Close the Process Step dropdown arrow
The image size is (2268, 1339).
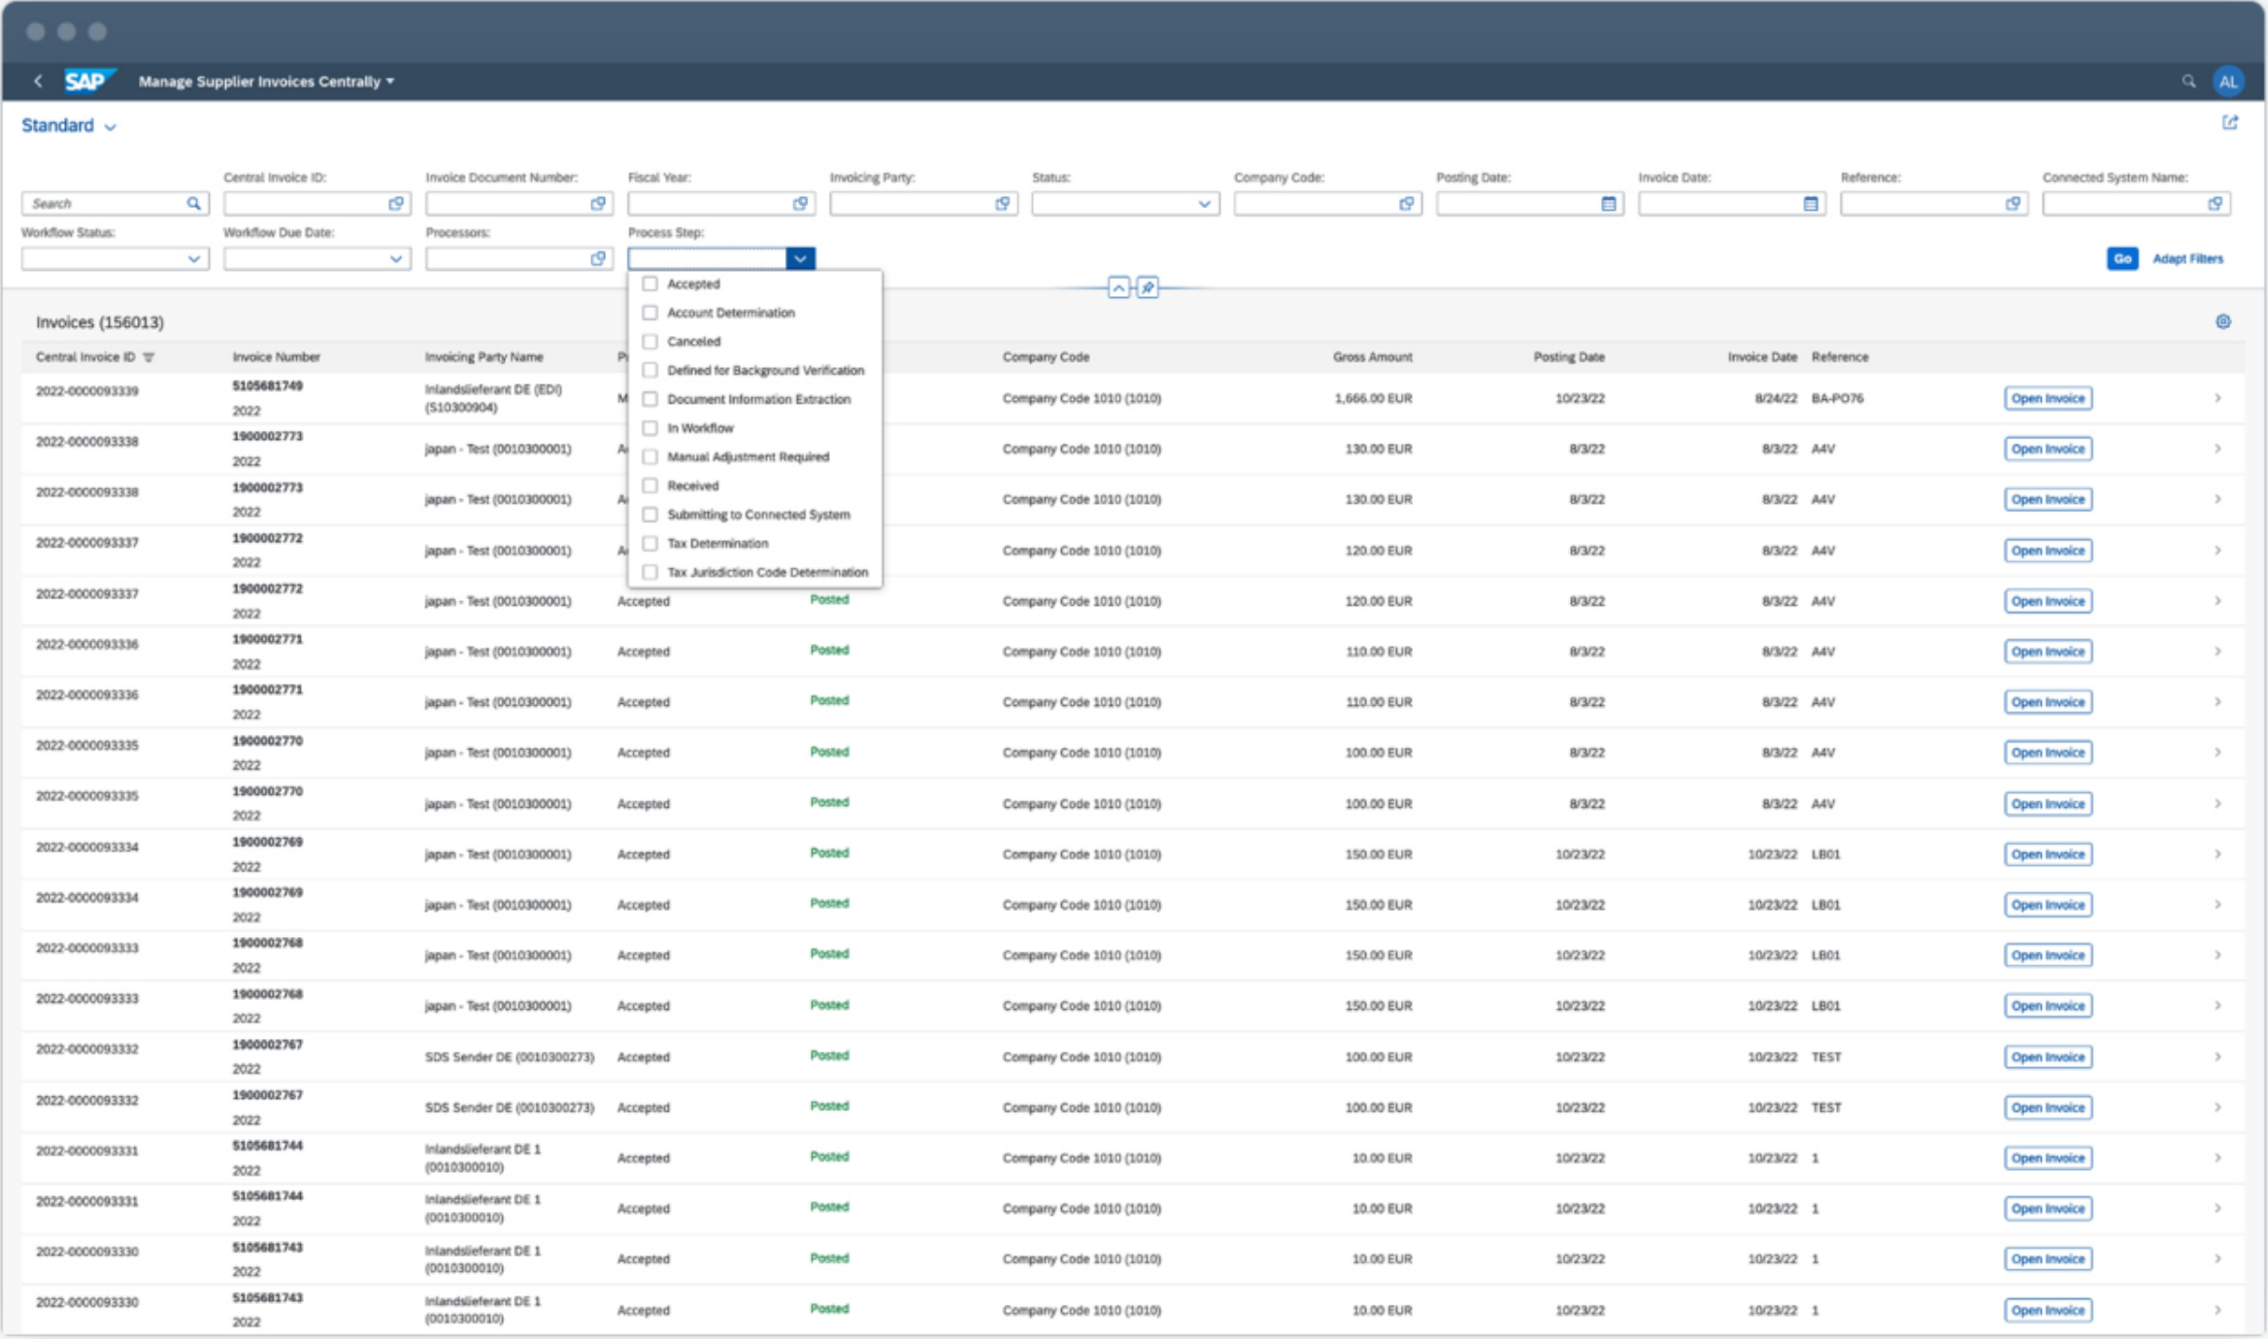click(x=800, y=259)
